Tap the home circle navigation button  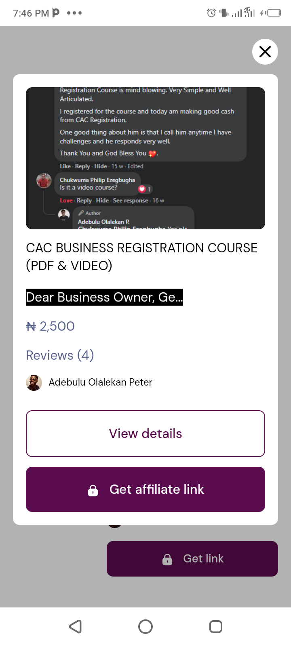tap(145, 627)
